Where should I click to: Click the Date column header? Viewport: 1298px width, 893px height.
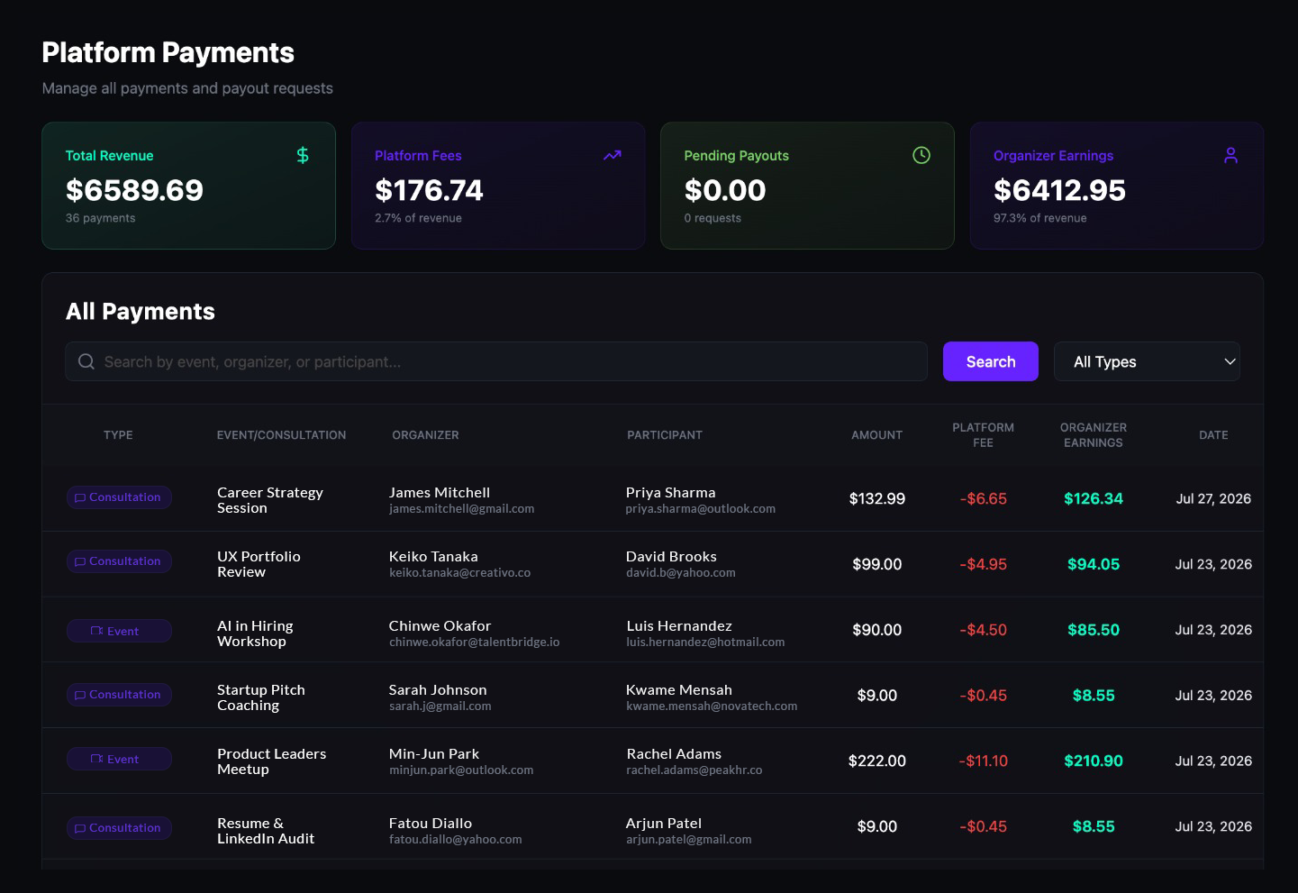click(1213, 435)
